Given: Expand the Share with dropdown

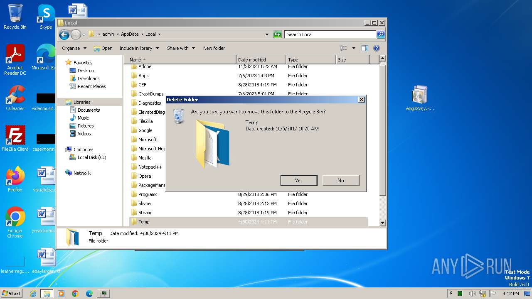Looking at the screenshot, I should tap(181, 48).
